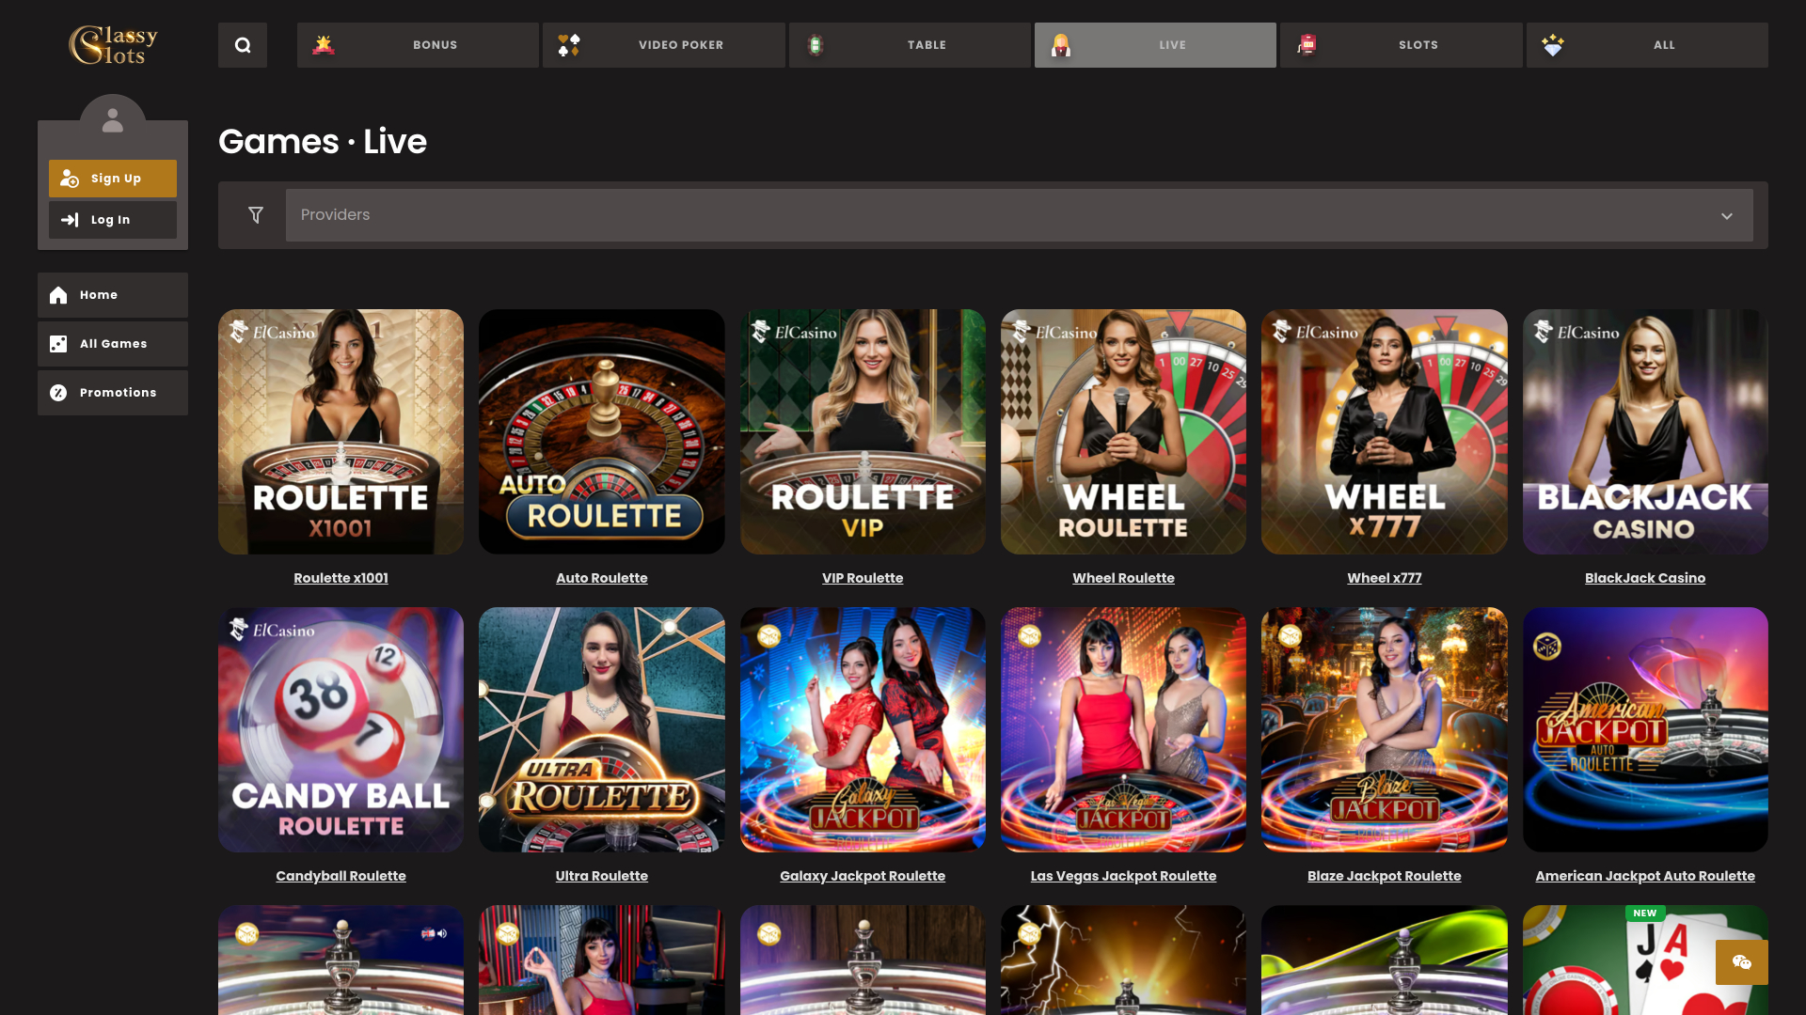Click the Sign Up button

coord(112,178)
